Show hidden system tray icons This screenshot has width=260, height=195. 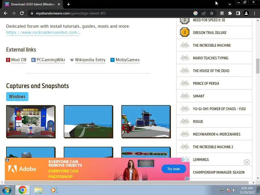tap(216, 190)
